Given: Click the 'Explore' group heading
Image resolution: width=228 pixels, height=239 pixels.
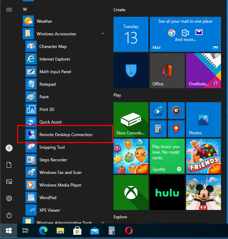Looking at the screenshot, I should tap(120, 217).
